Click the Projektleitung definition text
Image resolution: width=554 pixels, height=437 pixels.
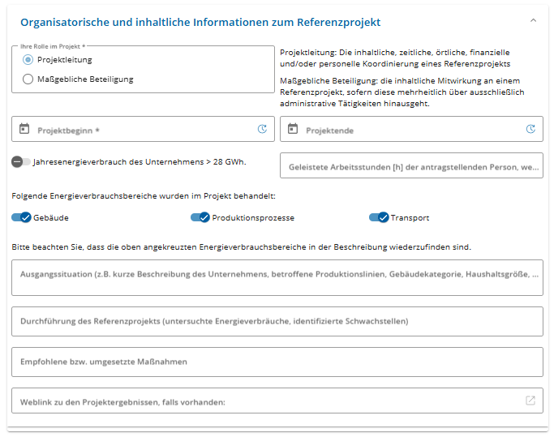pyautogui.click(x=395, y=58)
